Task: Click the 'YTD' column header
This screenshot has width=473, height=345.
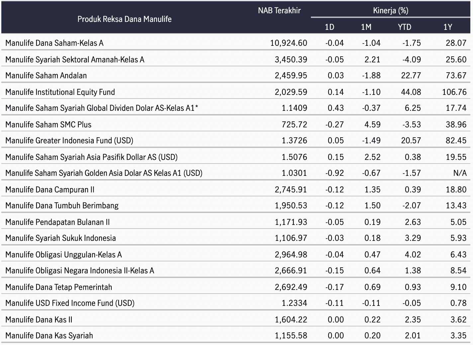Action: pyautogui.click(x=405, y=27)
